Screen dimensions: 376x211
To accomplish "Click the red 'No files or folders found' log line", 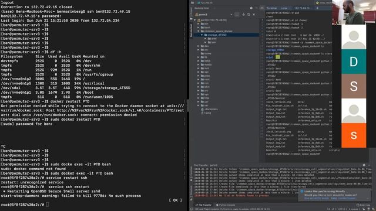I will [231, 196].
